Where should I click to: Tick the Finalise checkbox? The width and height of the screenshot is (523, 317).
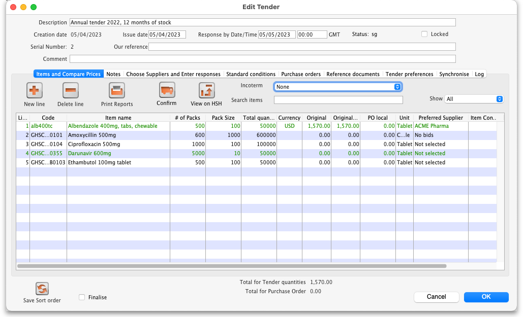[82, 297]
